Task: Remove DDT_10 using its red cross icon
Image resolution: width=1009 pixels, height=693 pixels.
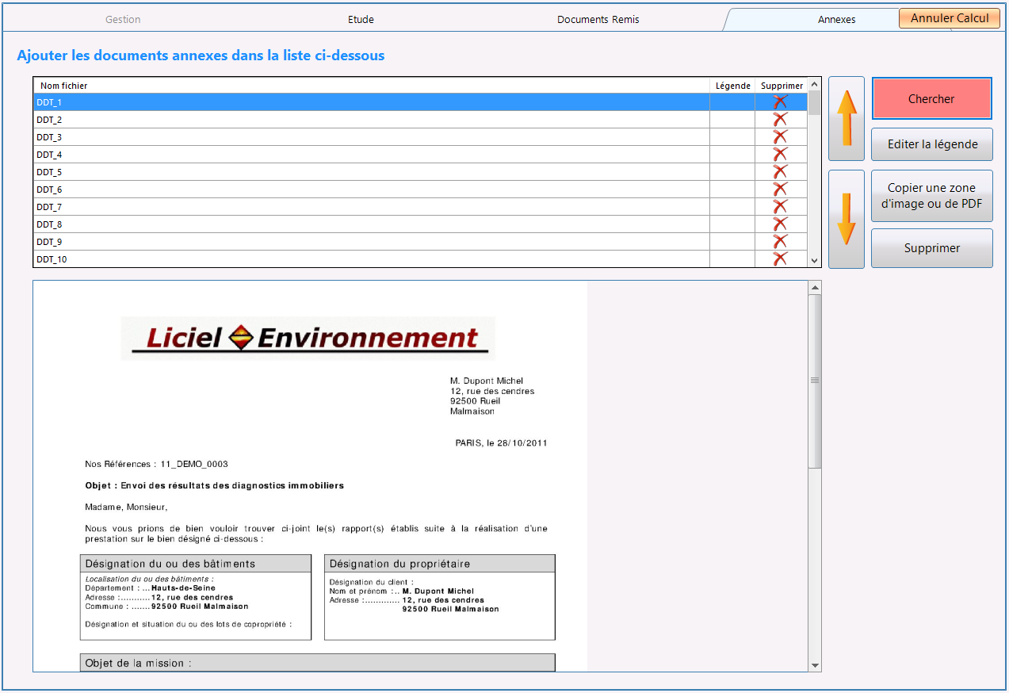Action: pyautogui.click(x=781, y=258)
